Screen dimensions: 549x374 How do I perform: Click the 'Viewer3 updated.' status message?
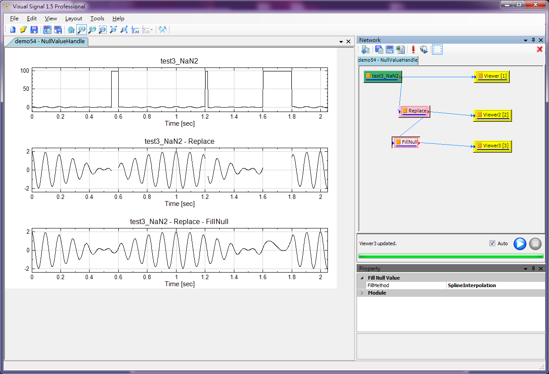pyautogui.click(x=378, y=243)
